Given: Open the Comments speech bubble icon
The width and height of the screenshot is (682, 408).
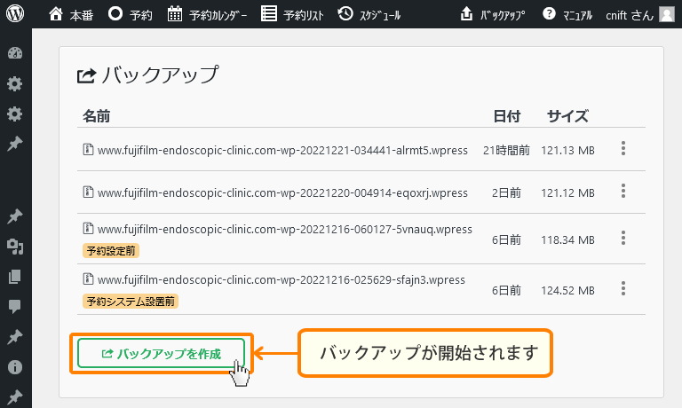Looking at the screenshot, I should coord(15,307).
